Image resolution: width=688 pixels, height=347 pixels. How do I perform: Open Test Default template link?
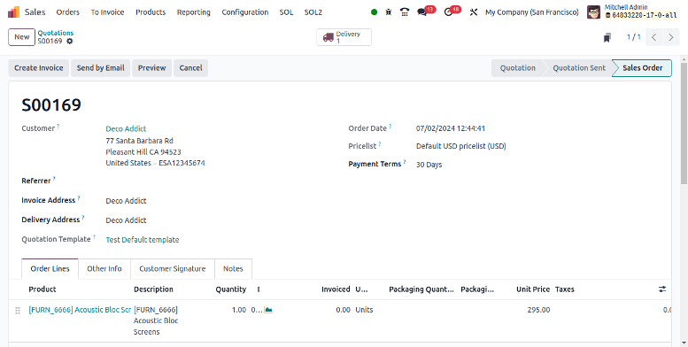143,240
